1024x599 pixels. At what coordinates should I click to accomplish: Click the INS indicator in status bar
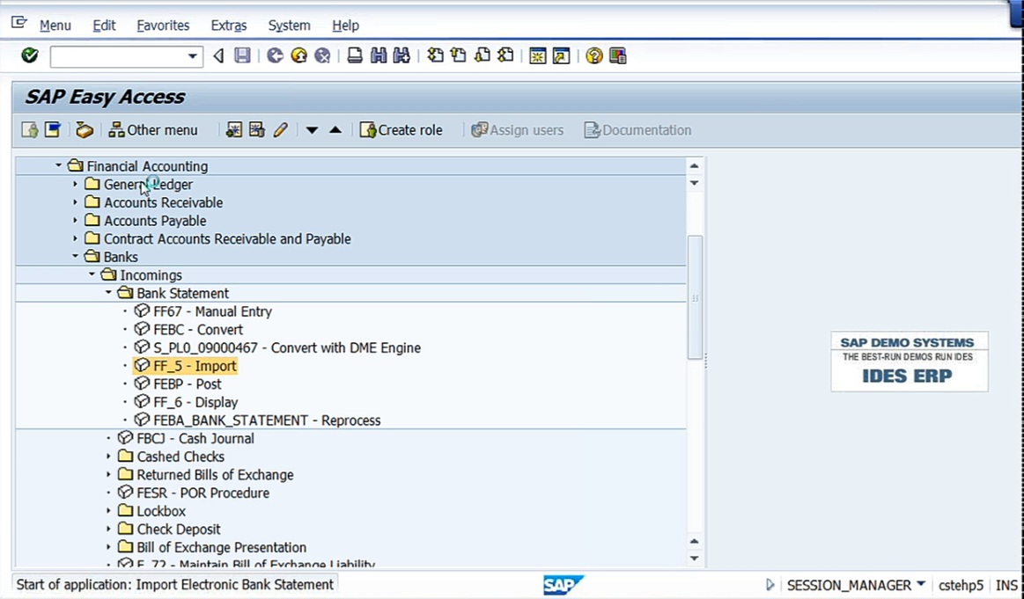(1006, 585)
